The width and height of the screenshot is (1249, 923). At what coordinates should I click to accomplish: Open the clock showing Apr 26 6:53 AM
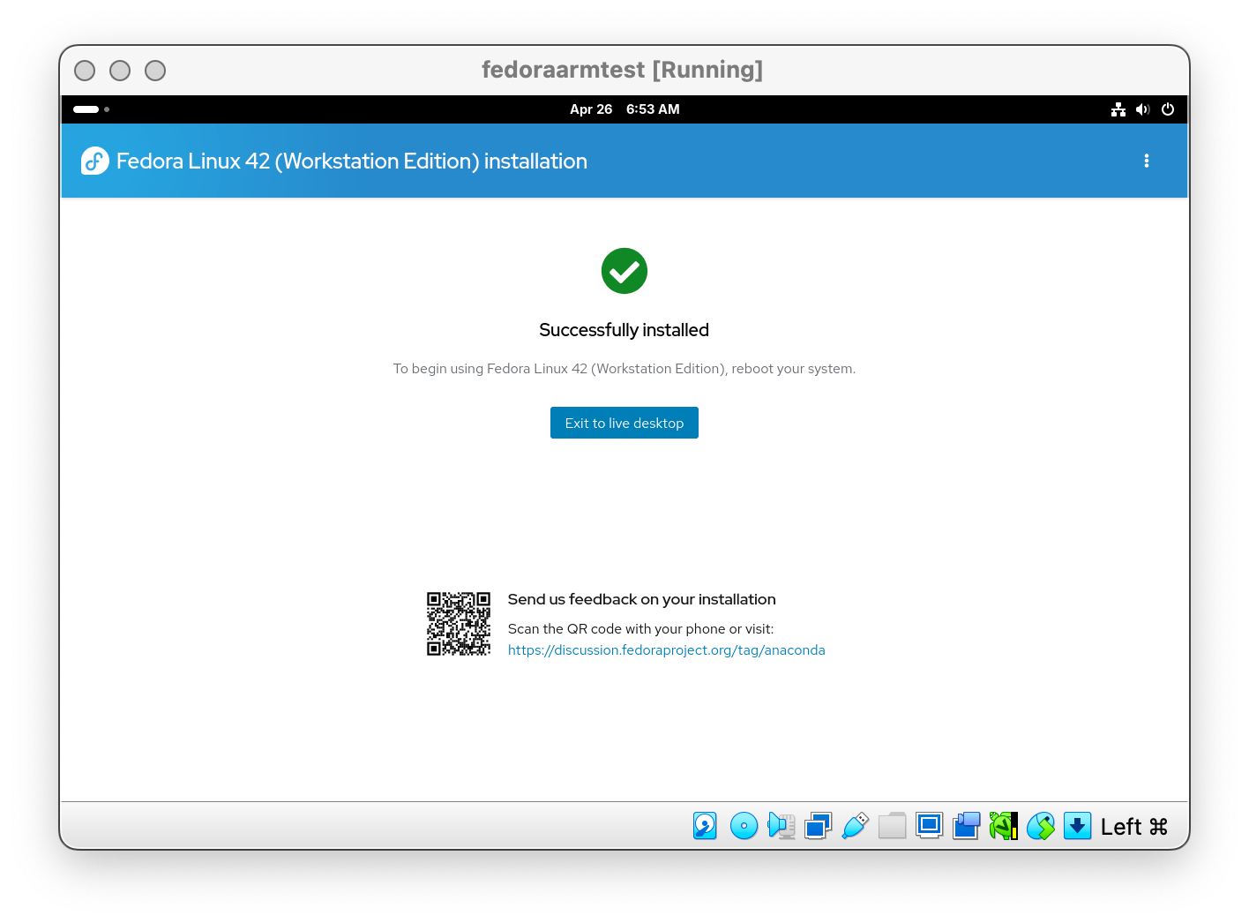[x=624, y=109]
